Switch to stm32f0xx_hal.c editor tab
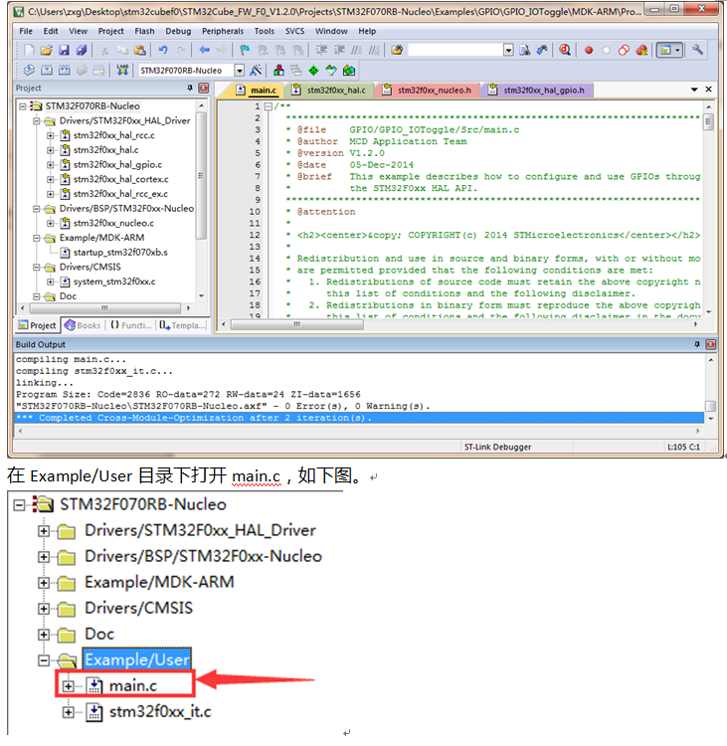Image resolution: width=727 pixels, height=746 pixels. point(330,90)
